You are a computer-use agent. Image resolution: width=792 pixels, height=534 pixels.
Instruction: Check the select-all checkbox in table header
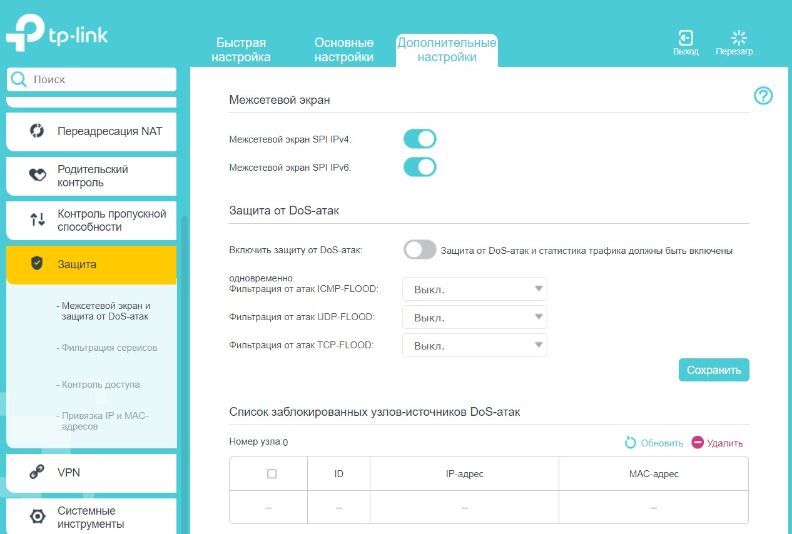tap(272, 474)
